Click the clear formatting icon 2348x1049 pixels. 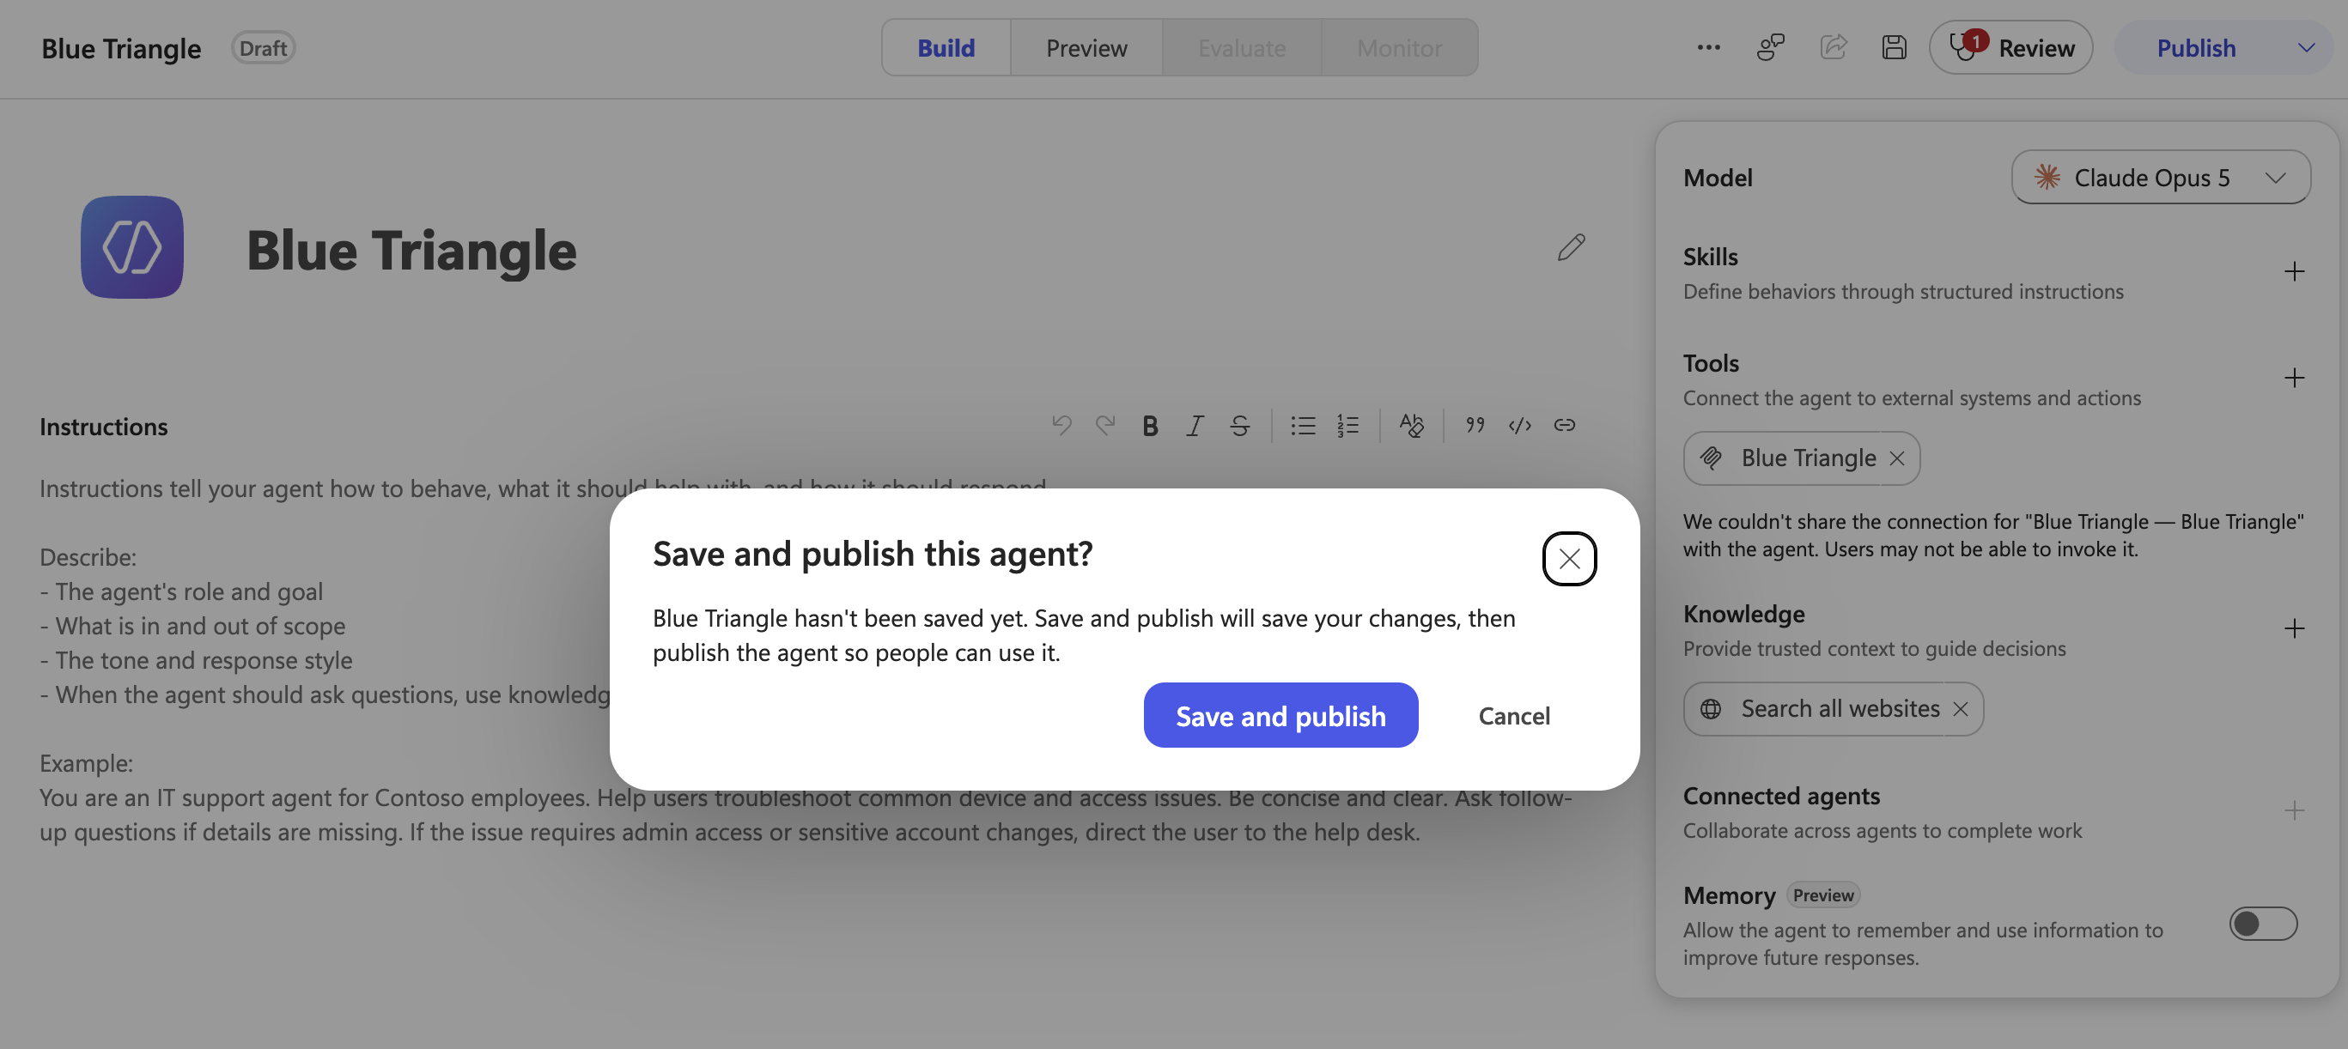tap(1411, 426)
